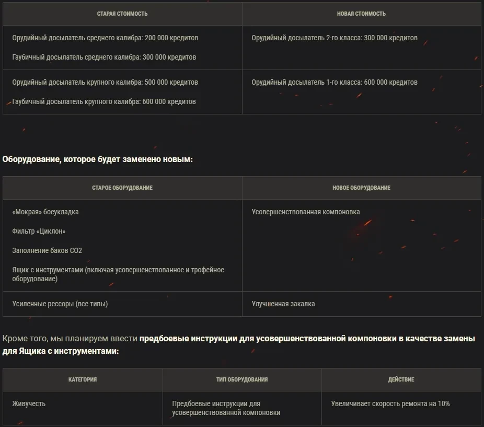The width and height of the screenshot is (484, 427).
Task: Click the «Заполнение баков CO2» entry
Action: (47, 250)
